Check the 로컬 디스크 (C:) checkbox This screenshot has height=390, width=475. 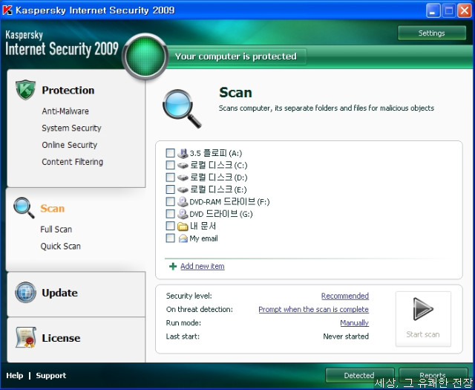(170, 165)
